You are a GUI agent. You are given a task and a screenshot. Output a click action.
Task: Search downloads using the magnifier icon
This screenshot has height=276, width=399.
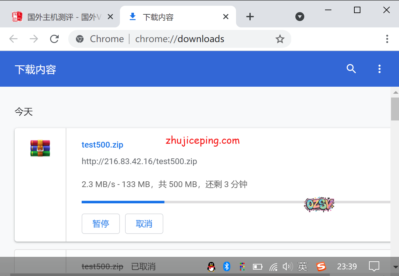coord(351,69)
